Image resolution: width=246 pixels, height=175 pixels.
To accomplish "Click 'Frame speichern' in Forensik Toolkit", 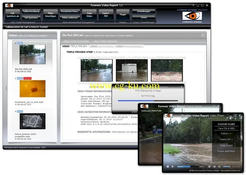I will [x=226, y=151].
